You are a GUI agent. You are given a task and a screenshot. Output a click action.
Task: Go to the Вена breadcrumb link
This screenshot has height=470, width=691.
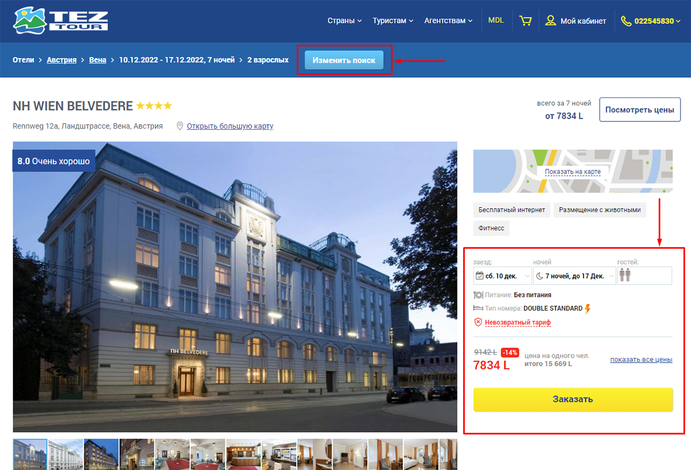point(98,60)
